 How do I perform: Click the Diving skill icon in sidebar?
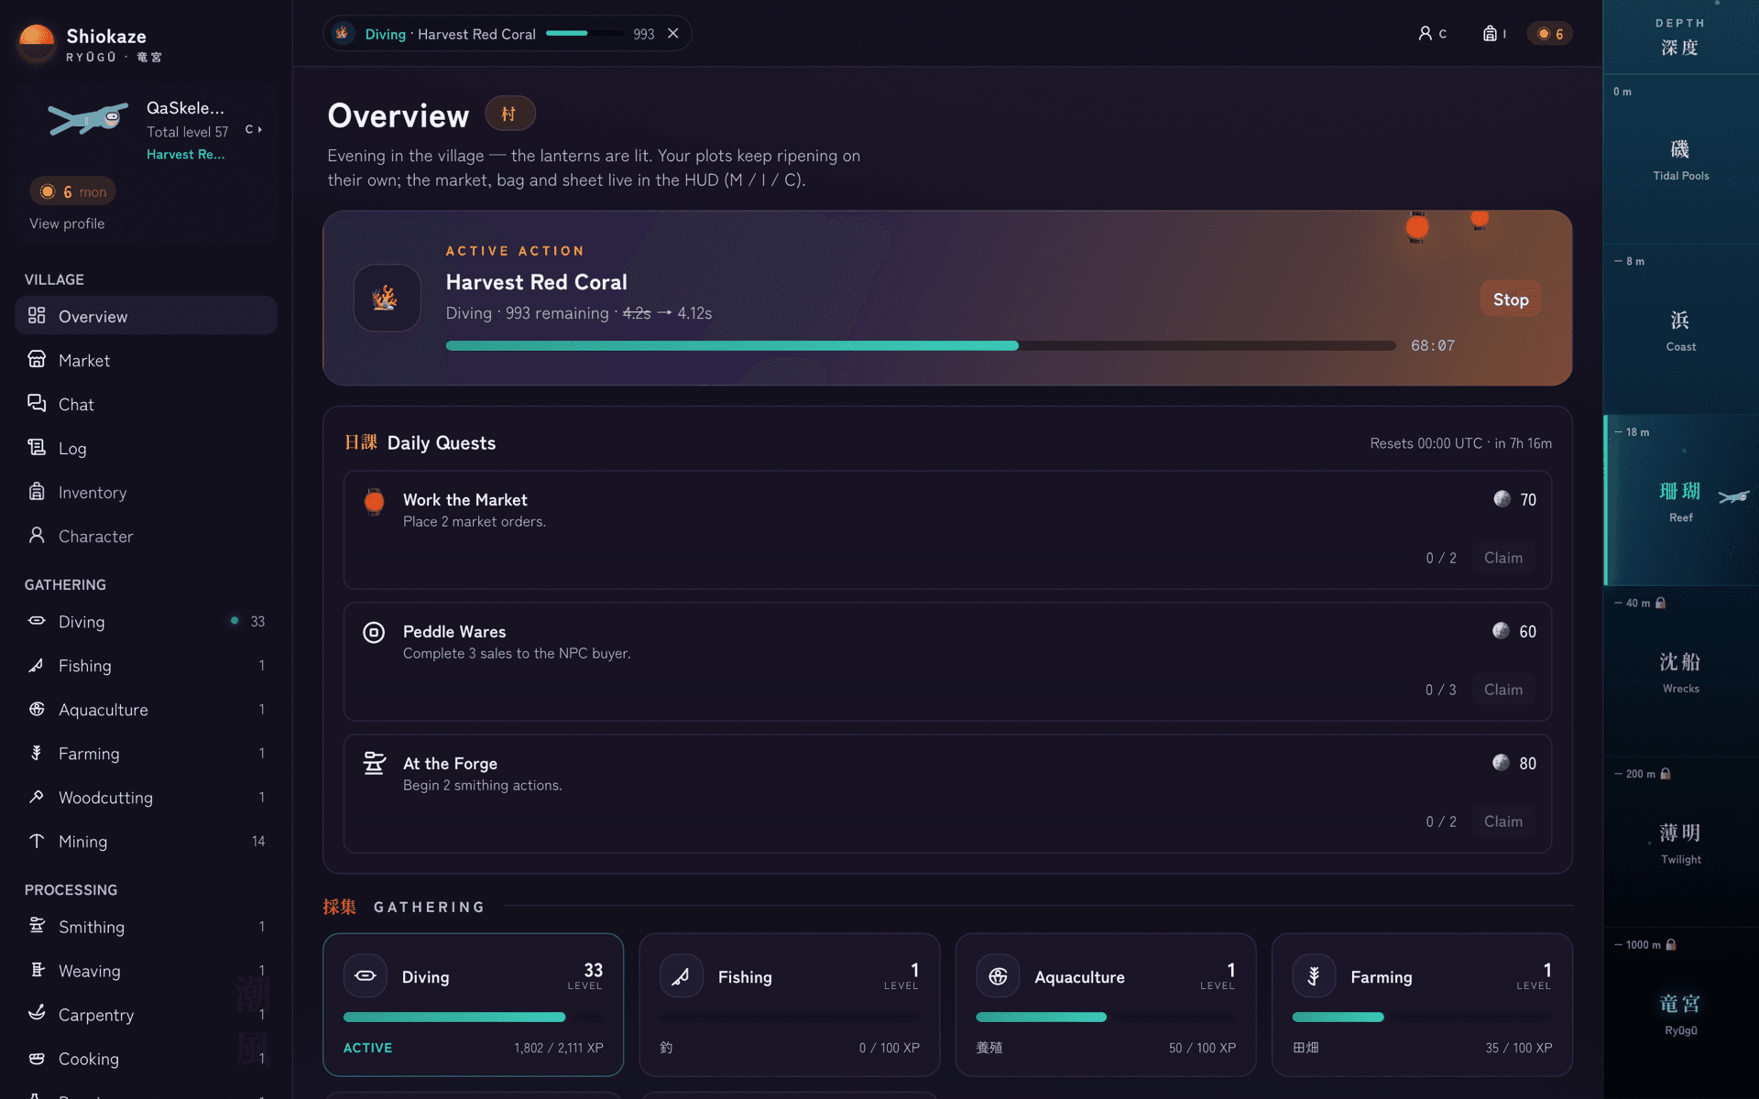pos(37,621)
